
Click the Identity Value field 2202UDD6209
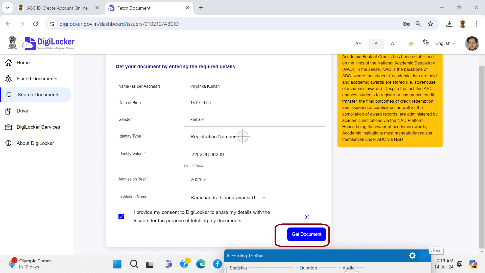pyautogui.click(x=254, y=154)
